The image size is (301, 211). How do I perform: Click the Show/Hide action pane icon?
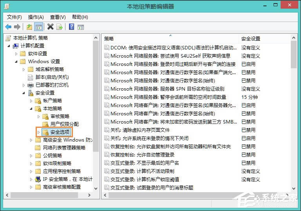point(81,27)
